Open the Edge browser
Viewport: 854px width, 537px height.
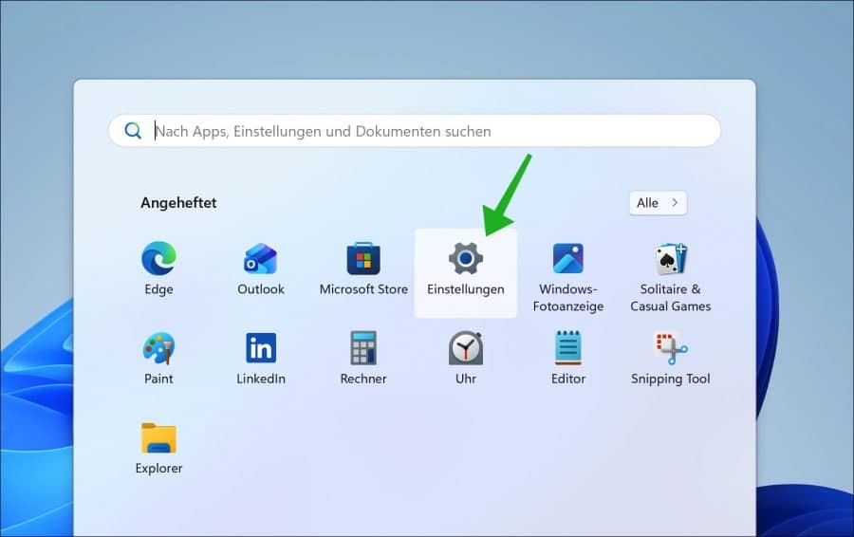point(158,259)
